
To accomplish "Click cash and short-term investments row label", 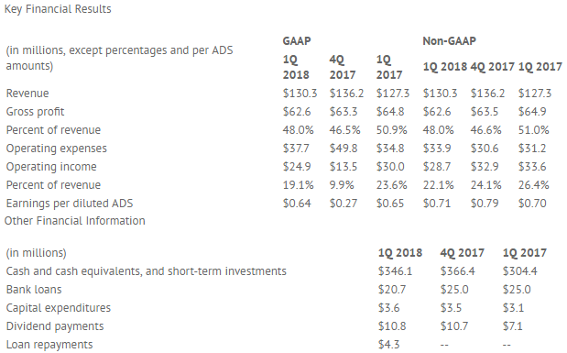I will tap(146, 271).
